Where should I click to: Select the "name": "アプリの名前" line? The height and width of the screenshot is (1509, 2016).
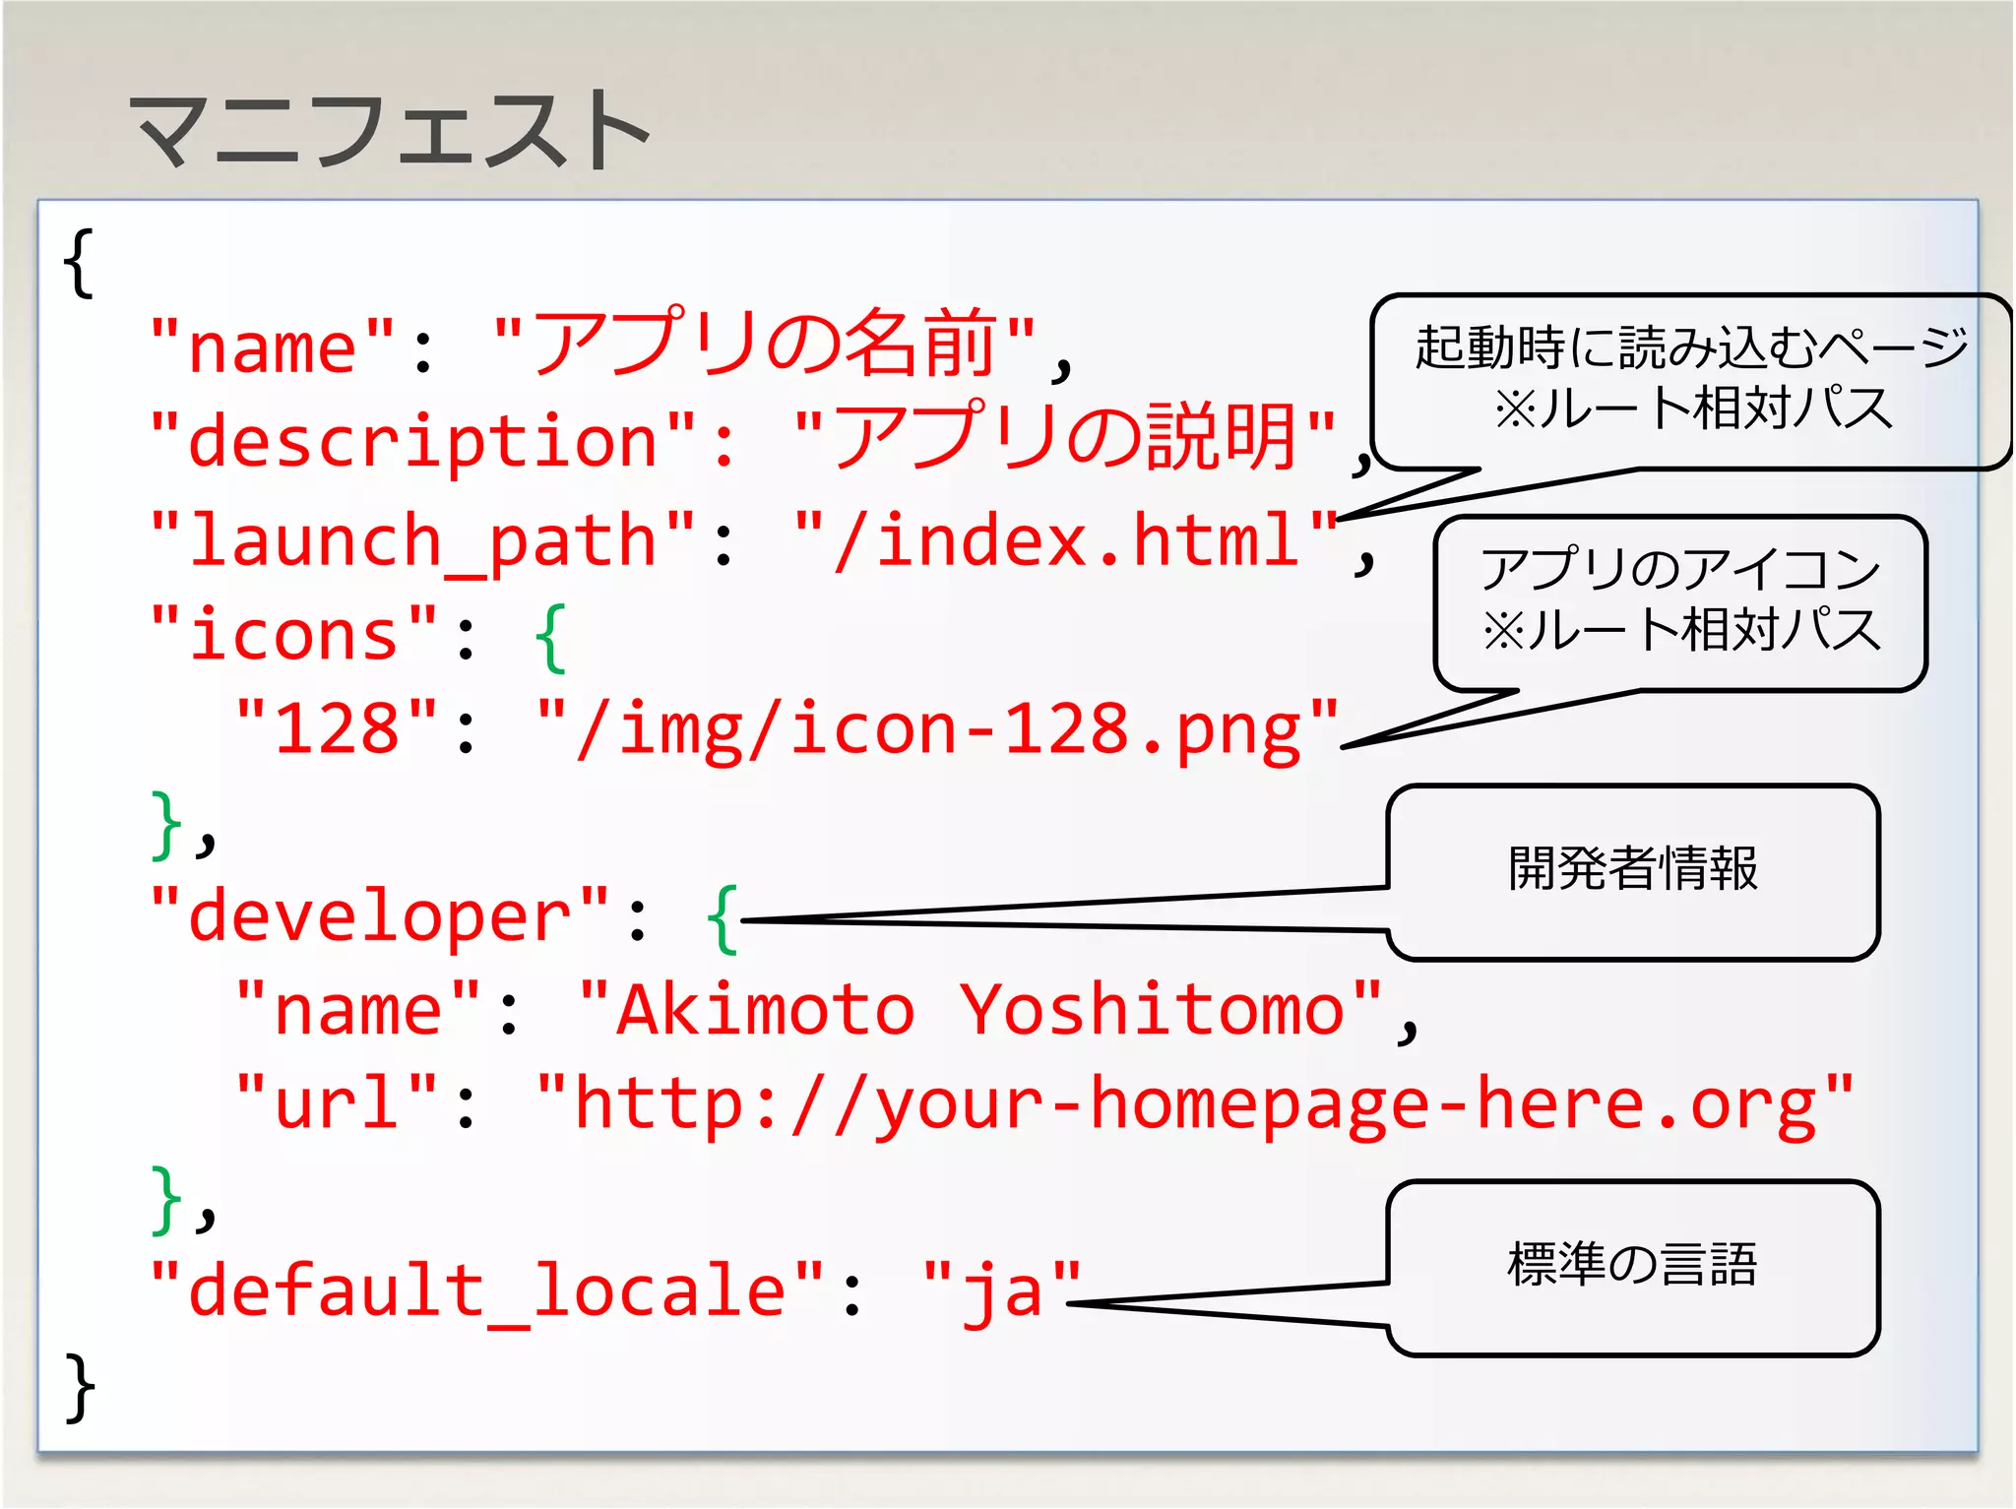(610, 345)
